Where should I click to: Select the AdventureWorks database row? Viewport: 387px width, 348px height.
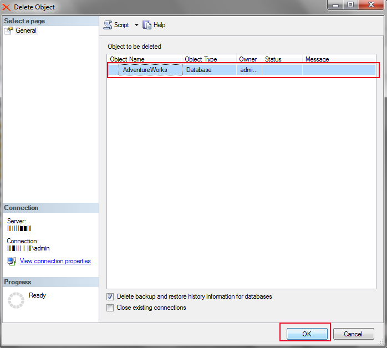coord(145,70)
